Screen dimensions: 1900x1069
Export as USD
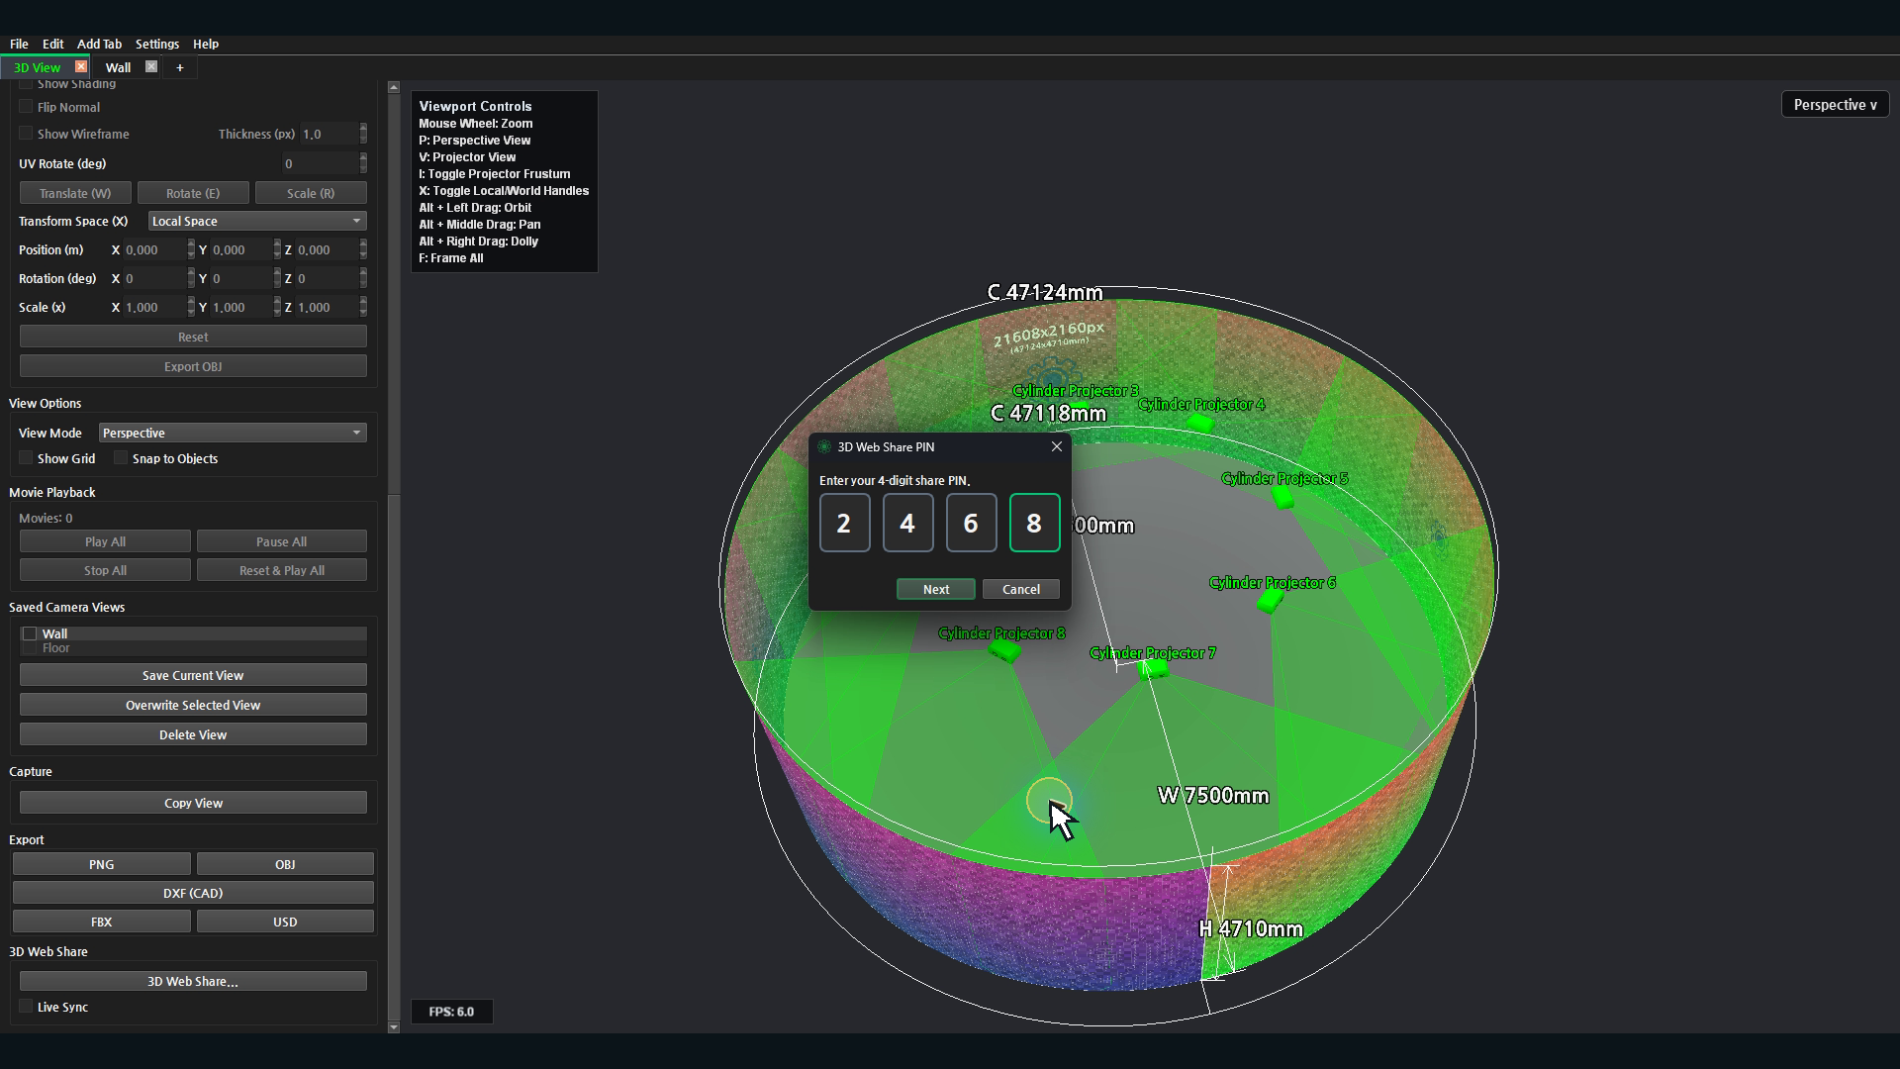[x=285, y=922]
